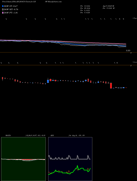Select the Pre L: 0.21 value
Viewport: 137px width, 181px height.
85,10
